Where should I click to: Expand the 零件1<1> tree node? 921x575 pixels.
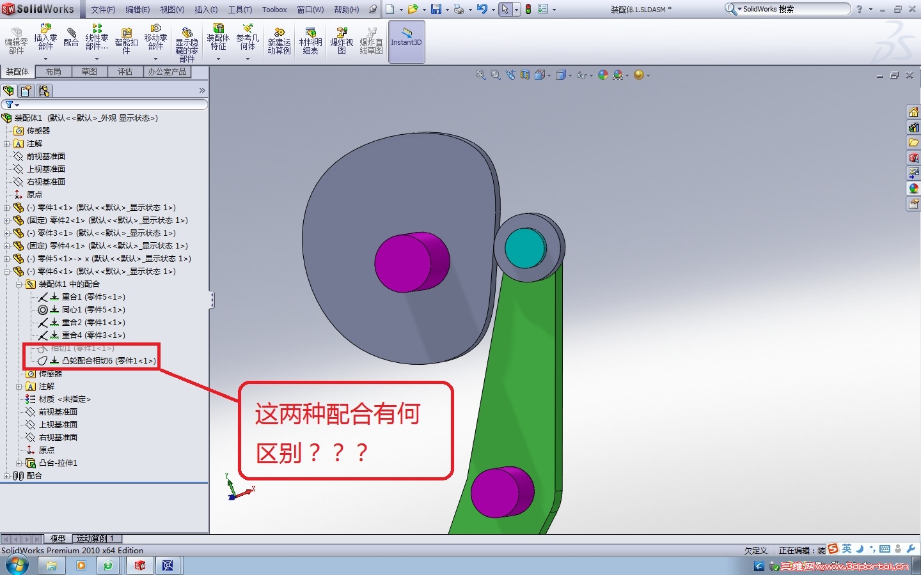click(x=7, y=208)
